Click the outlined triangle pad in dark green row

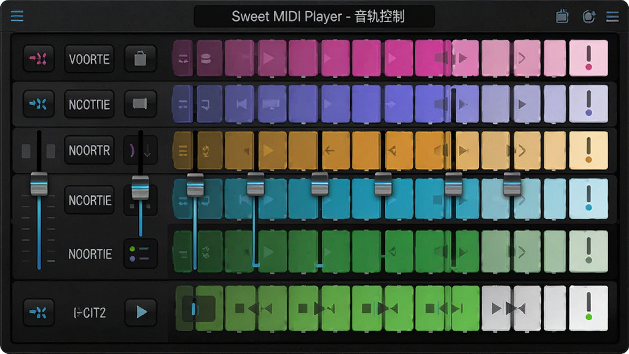point(399,251)
